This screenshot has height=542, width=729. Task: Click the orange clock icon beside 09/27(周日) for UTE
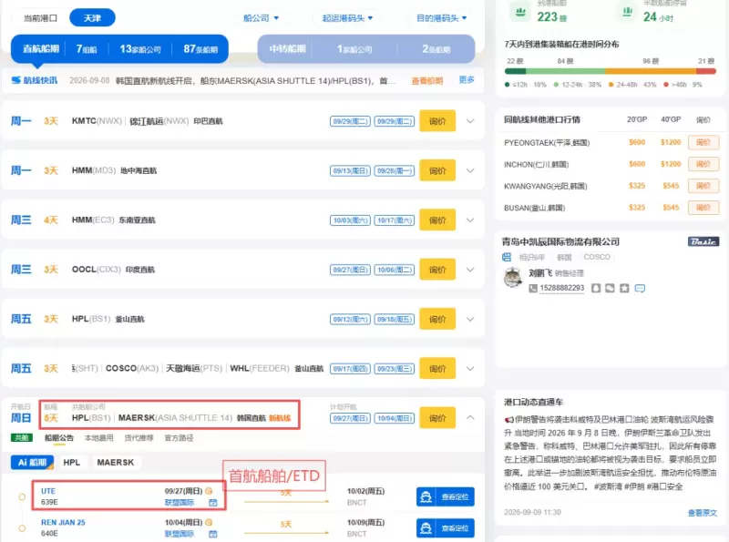tap(209, 491)
